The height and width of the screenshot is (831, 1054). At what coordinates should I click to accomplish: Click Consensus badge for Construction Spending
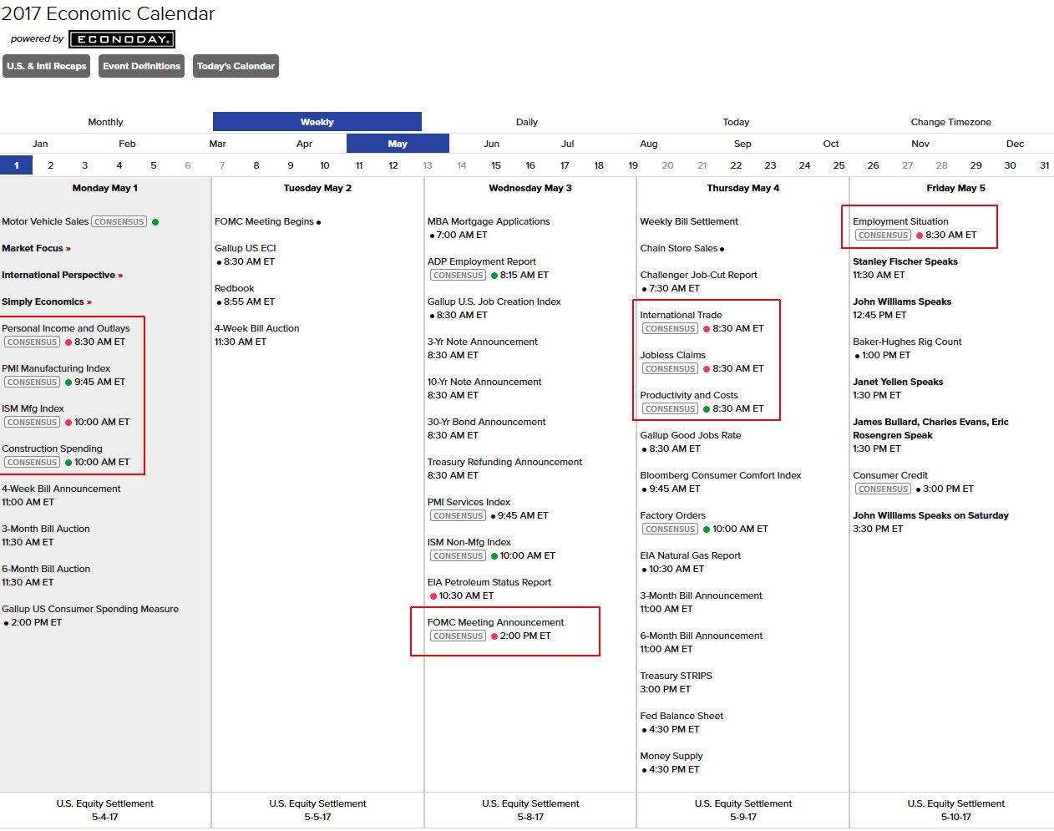click(32, 462)
